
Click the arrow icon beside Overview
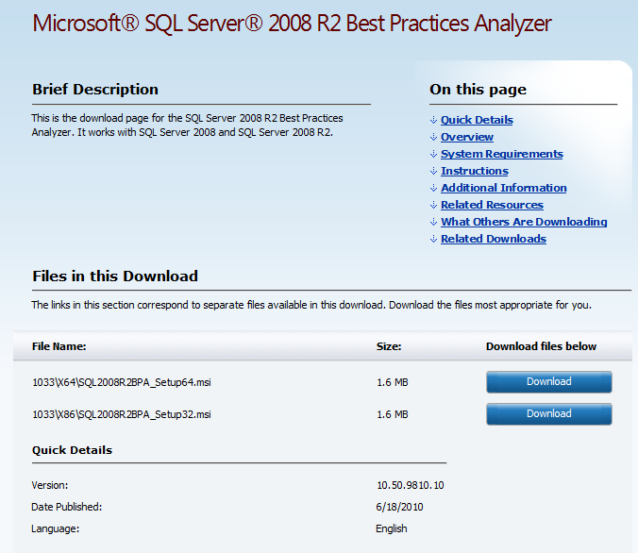click(x=434, y=137)
